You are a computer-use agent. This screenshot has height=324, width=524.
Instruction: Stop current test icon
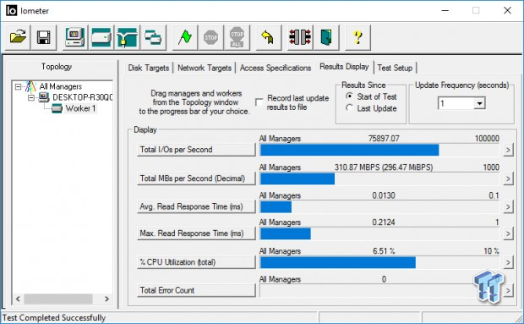pos(211,37)
